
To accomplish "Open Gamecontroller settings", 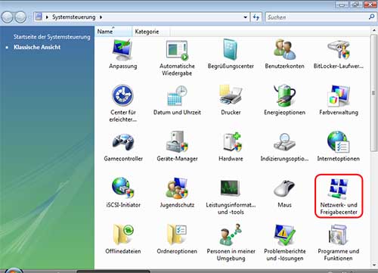I will tap(123, 147).
